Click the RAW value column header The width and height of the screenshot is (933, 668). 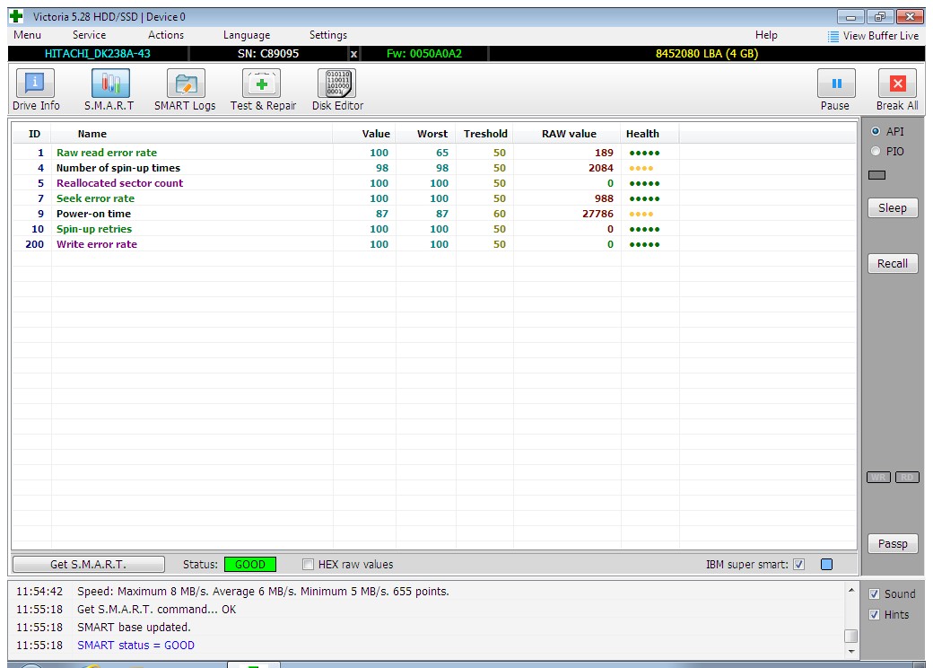tap(569, 134)
